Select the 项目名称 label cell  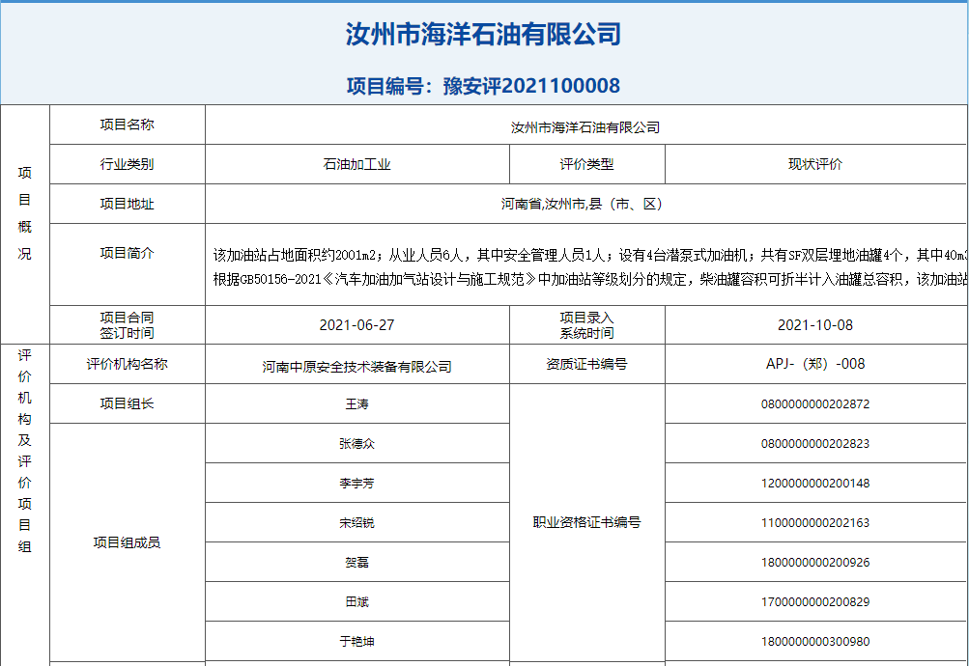pyautogui.click(x=127, y=125)
